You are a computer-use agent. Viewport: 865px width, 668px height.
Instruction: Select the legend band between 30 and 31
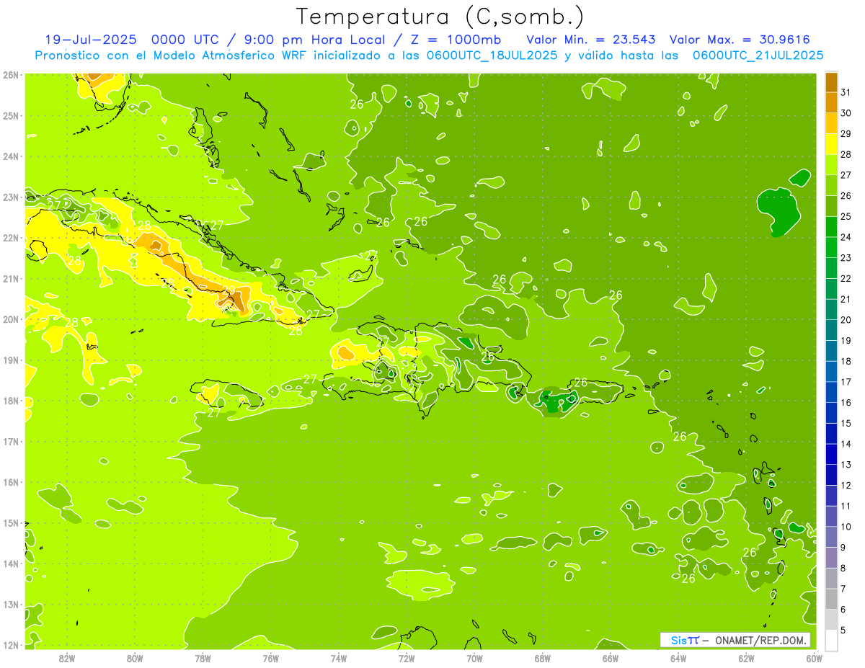click(831, 102)
